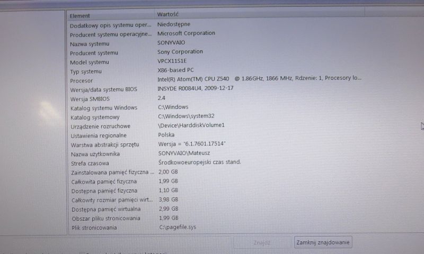Screen dimensions: 424x254
Task: Select the 3,98 GB value
Action: [169, 199]
